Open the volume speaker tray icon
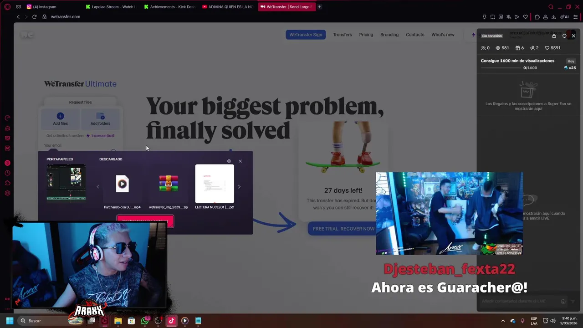The width and height of the screenshot is (583, 328). pos(552,321)
